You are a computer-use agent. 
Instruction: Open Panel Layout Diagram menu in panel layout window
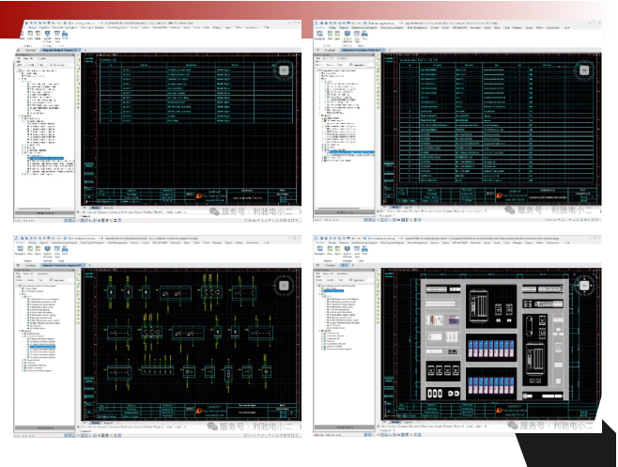(x=392, y=242)
